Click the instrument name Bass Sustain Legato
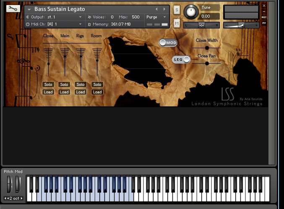 click(x=60, y=9)
